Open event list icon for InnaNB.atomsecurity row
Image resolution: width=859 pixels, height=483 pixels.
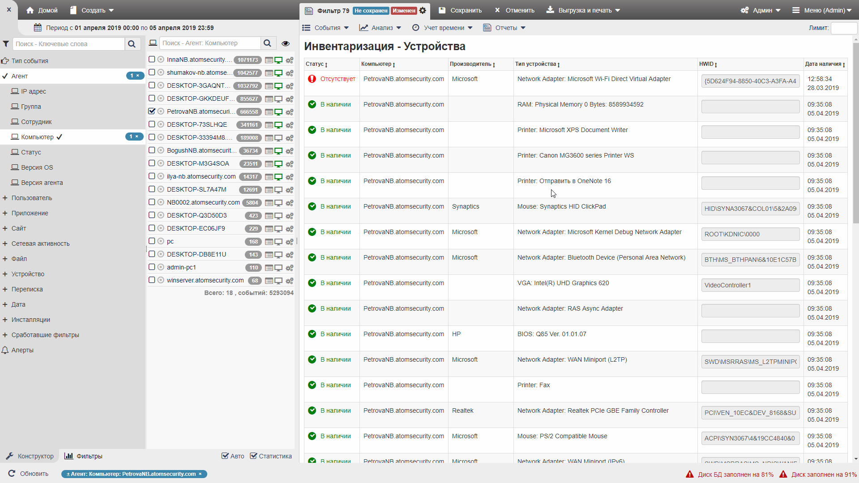269,60
